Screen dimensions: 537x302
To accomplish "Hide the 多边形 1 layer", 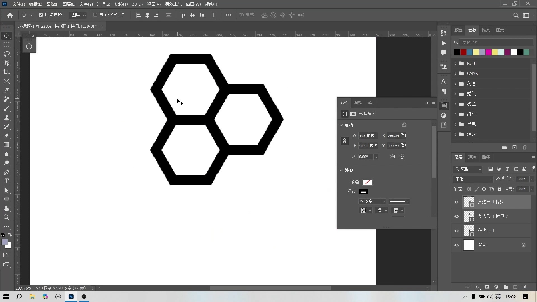I will (x=457, y=231).
